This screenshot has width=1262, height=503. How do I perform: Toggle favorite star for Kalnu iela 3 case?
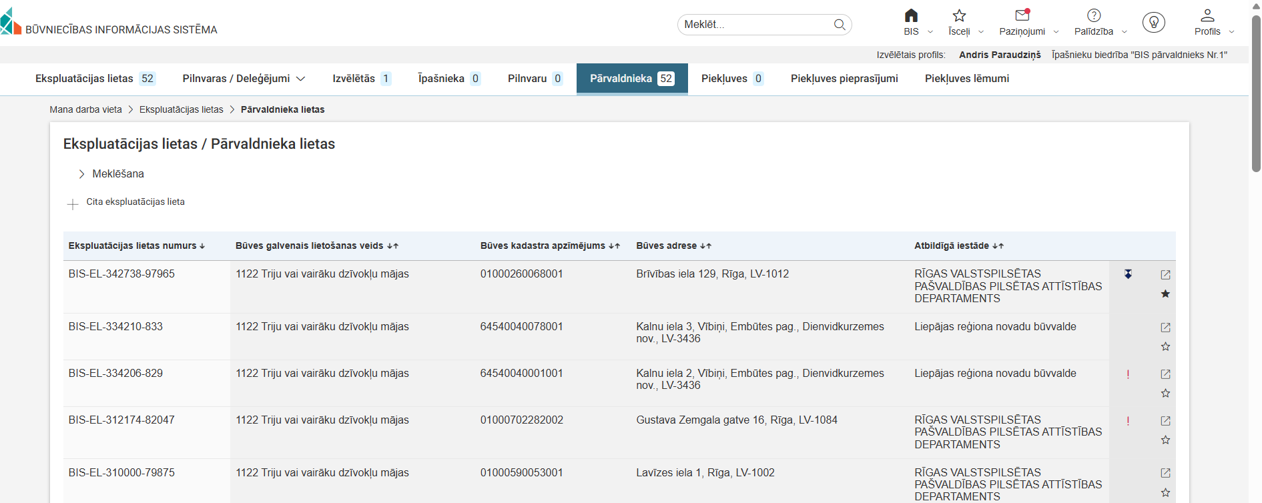pyautogui.click(x=1165, y=347)
